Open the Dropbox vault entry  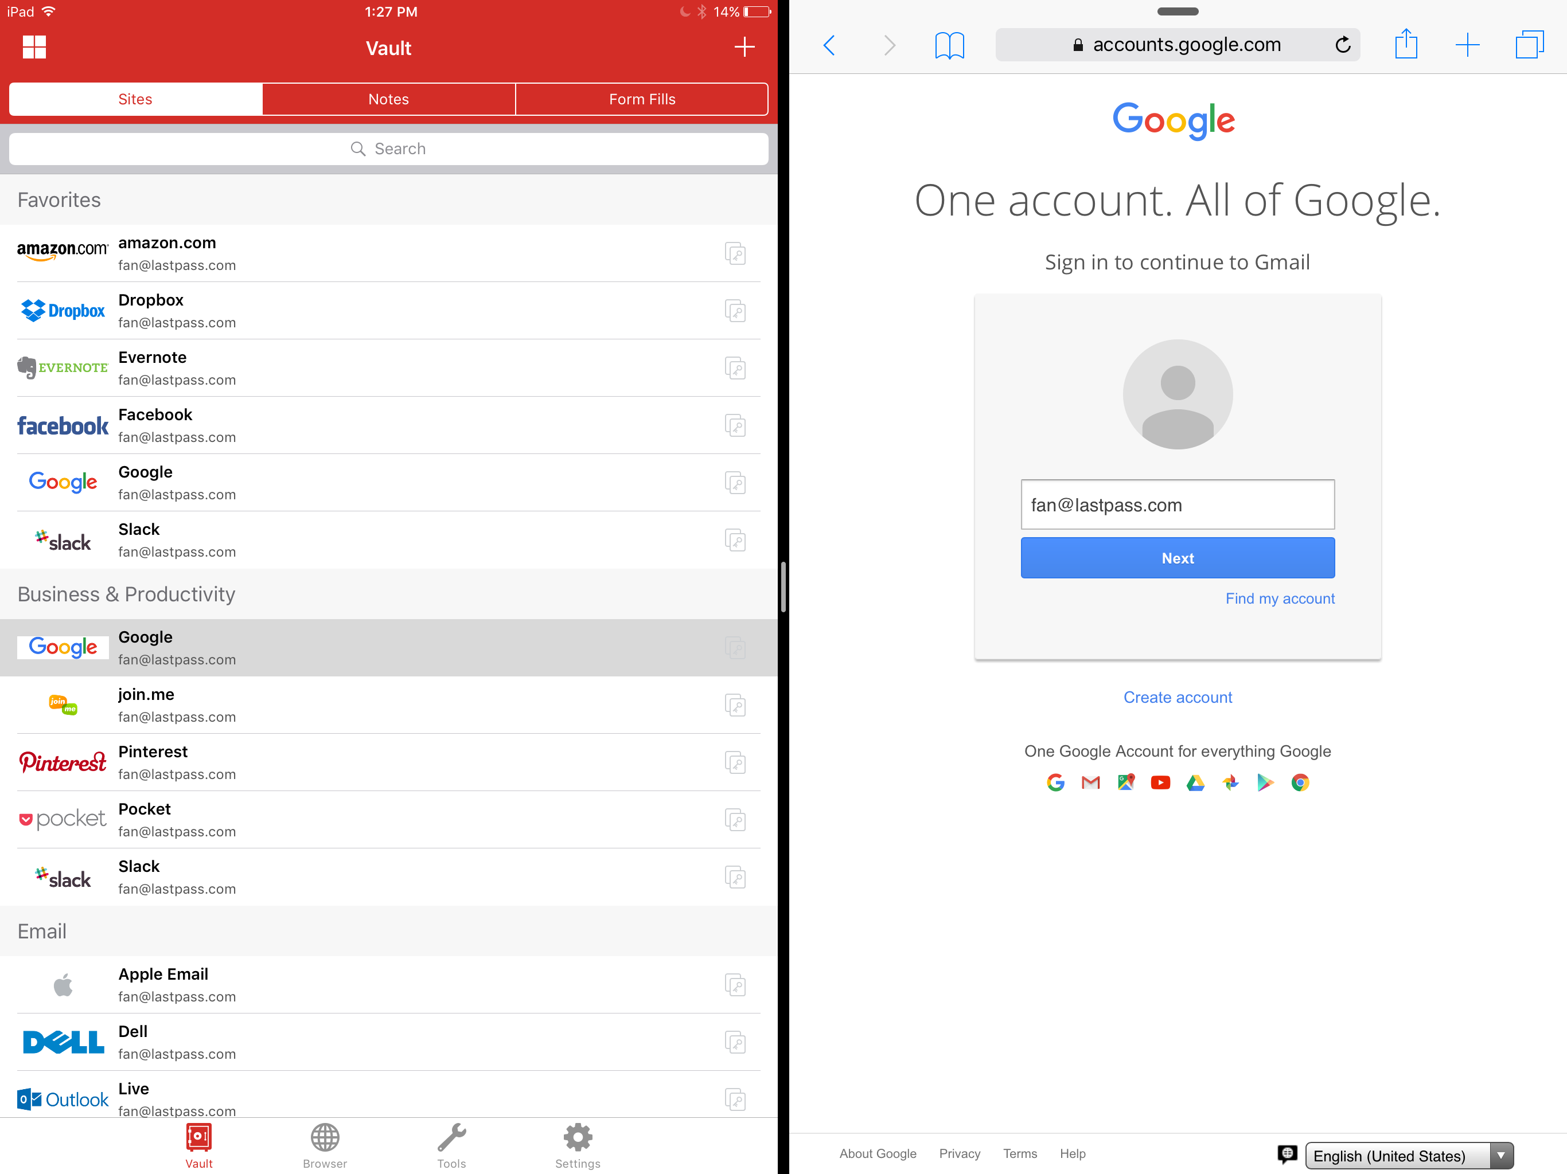[388, 310]
